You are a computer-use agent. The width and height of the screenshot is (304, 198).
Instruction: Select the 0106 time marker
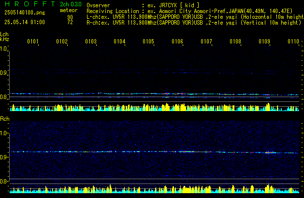tap(177, 42)
